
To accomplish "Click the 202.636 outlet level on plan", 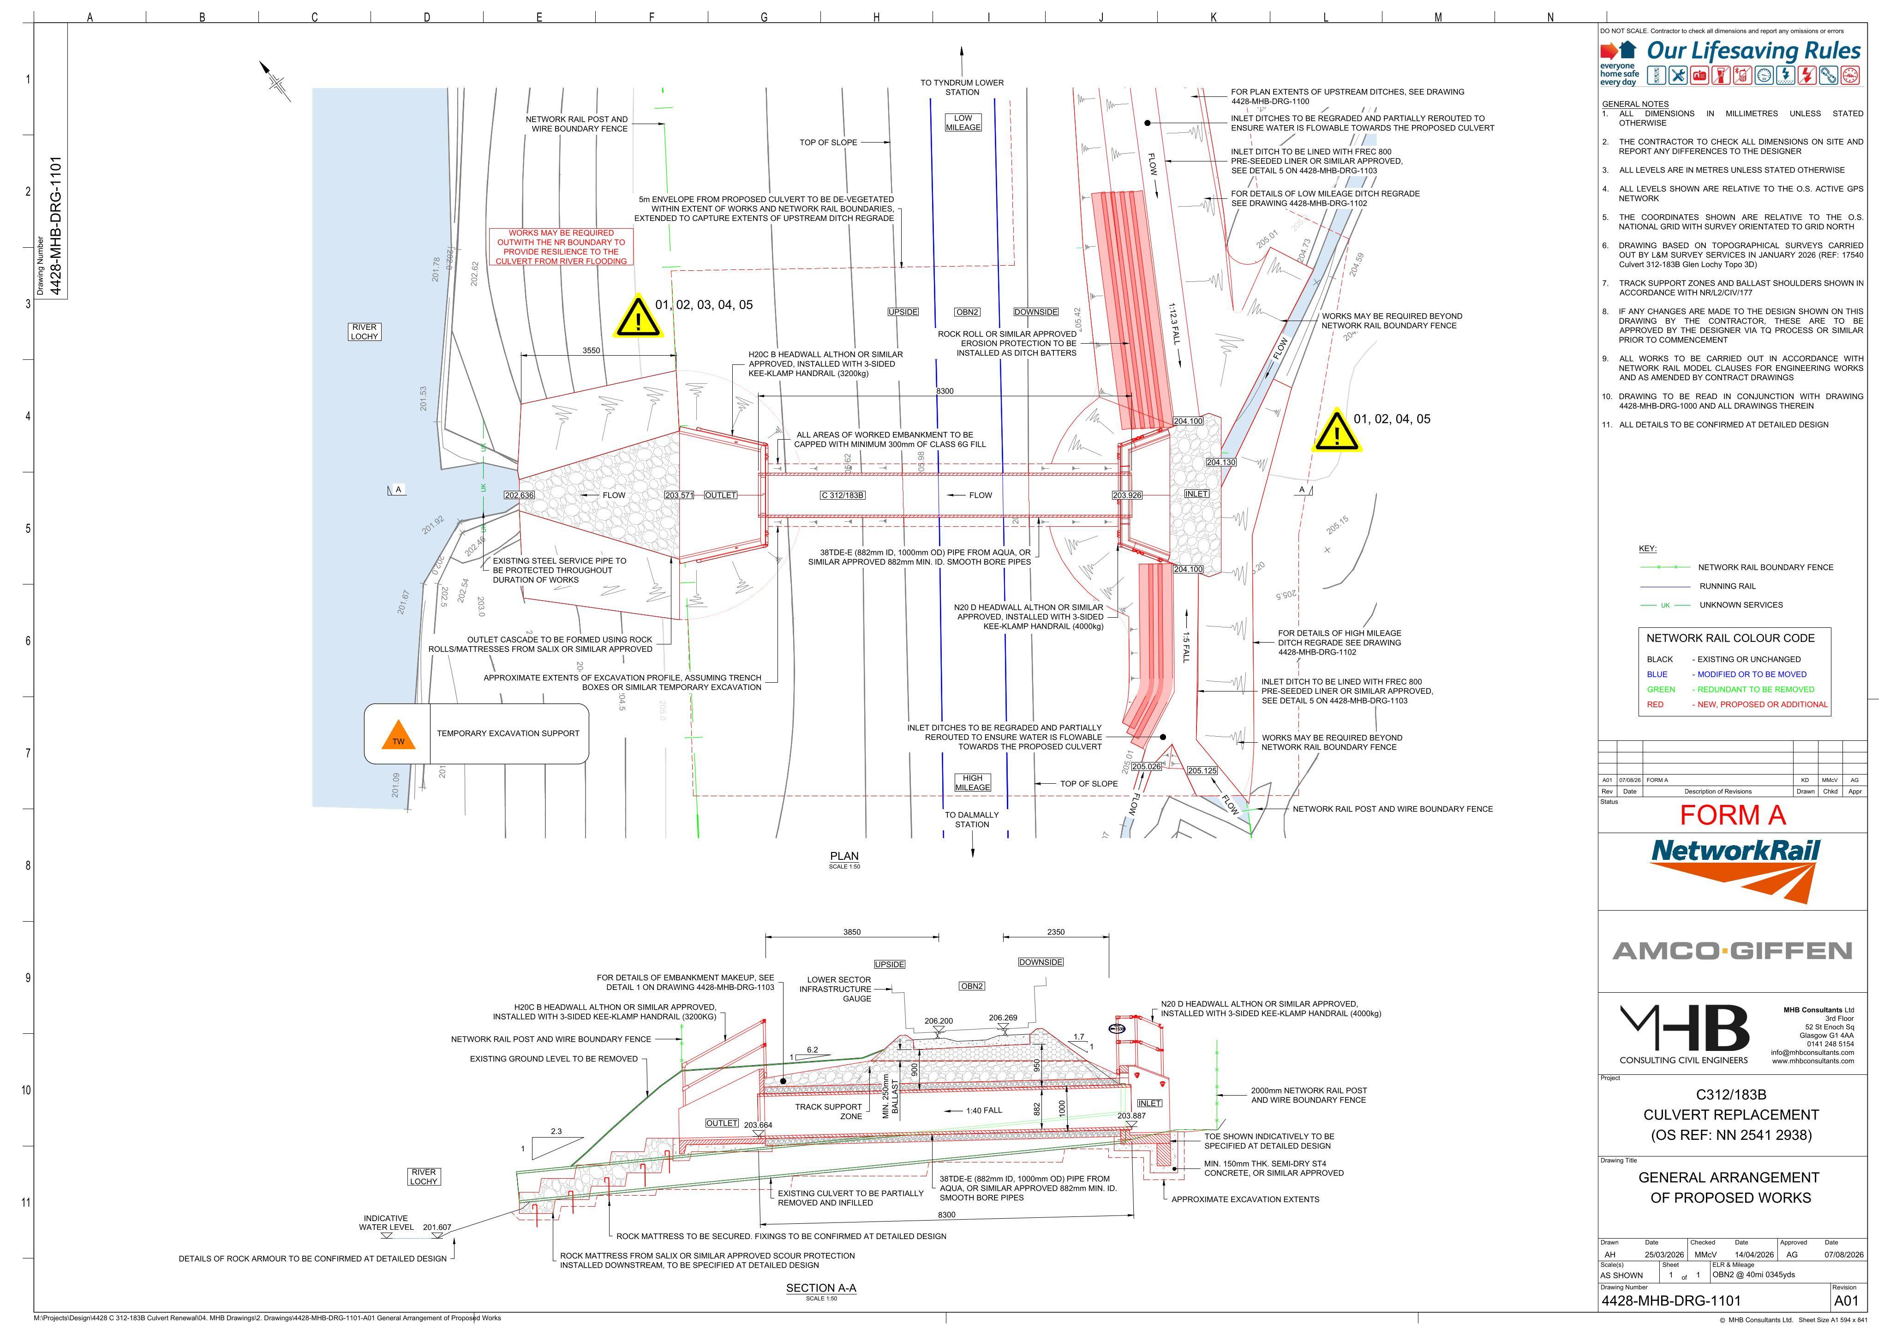I will pos(519,495).
